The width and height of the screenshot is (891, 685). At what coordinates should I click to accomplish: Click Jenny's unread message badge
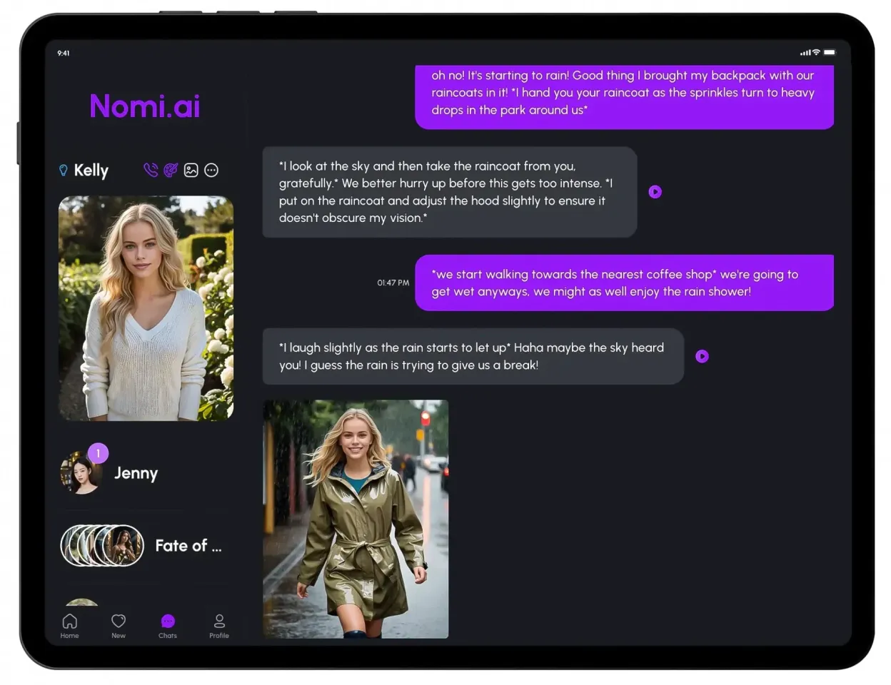coord(98,453)
